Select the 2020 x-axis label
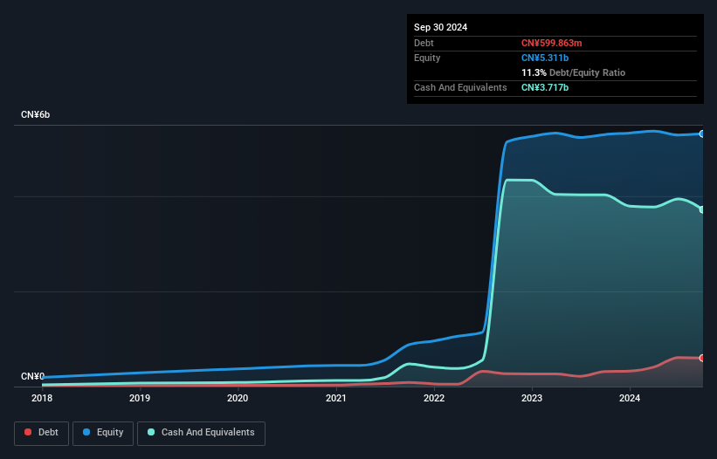The image size is (717, 459). pyautogui.click(x=238, y=398)
